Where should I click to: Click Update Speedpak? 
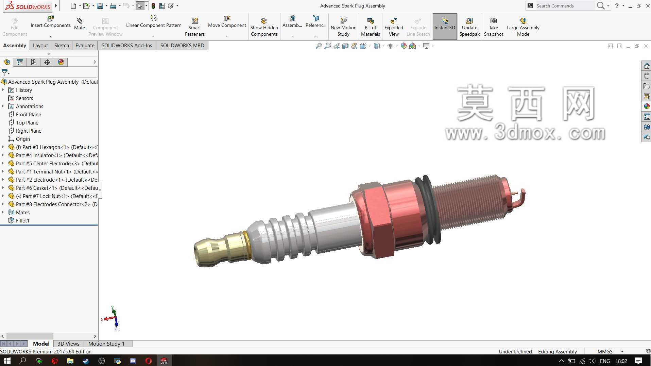pyautogui.click(x=469, y=27)
